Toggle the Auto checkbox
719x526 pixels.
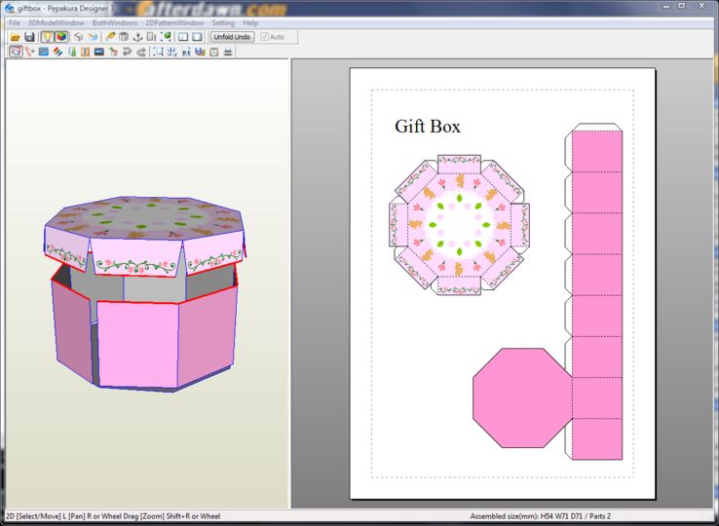273,37
